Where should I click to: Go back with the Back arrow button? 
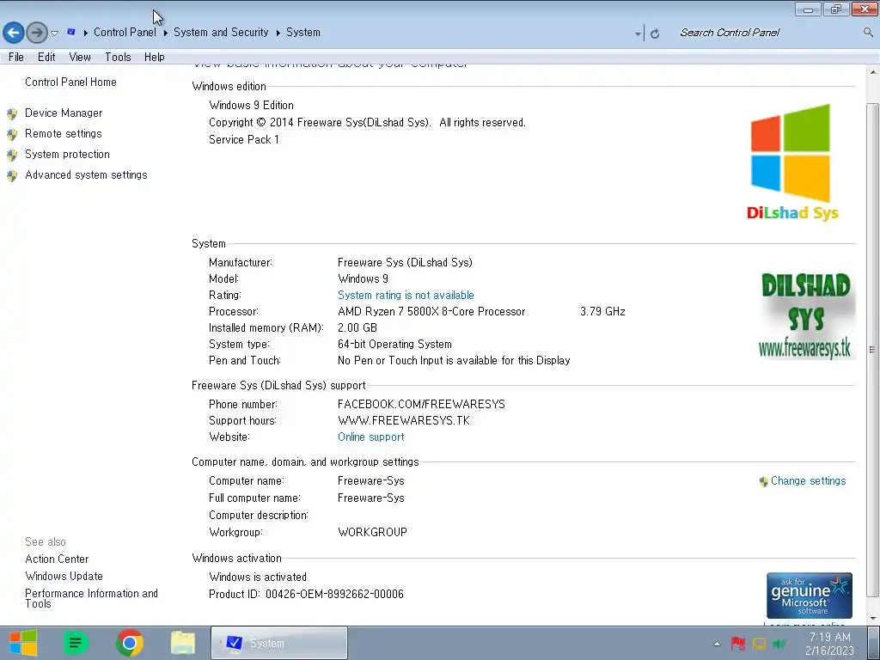click(14, 33)
